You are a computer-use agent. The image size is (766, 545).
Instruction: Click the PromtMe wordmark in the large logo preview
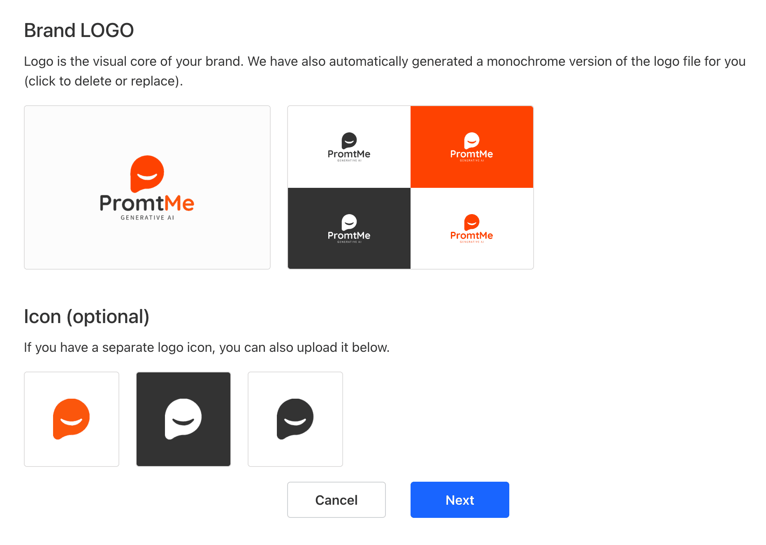[147, 203]
